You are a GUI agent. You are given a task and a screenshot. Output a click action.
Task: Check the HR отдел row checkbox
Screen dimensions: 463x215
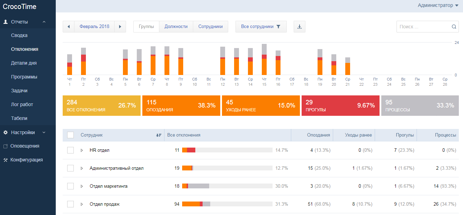tap(70, 150)
